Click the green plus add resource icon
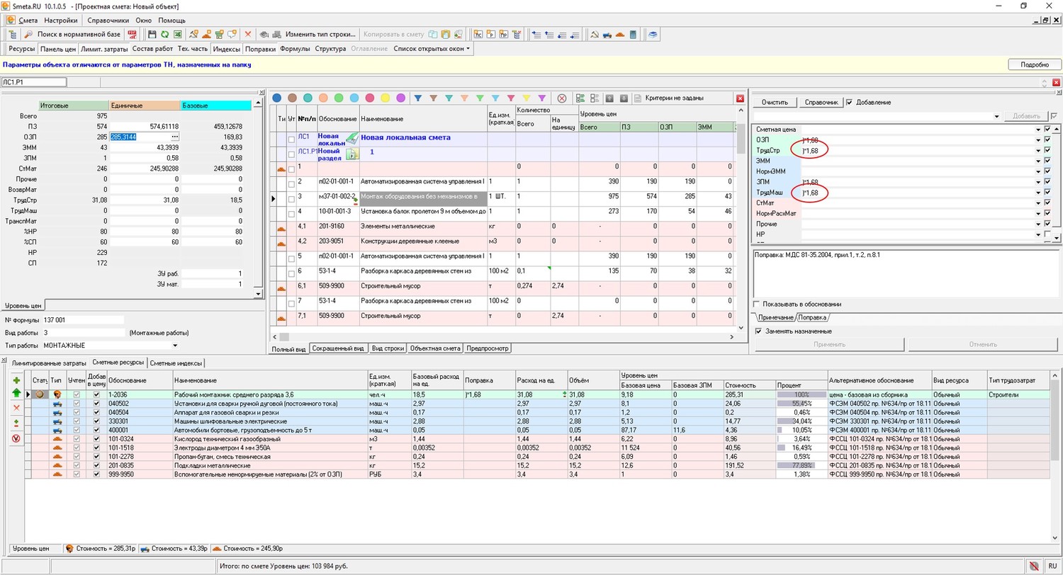Image resolution: width=1063 pixels, height=575 pixels. tap(16, 380)
